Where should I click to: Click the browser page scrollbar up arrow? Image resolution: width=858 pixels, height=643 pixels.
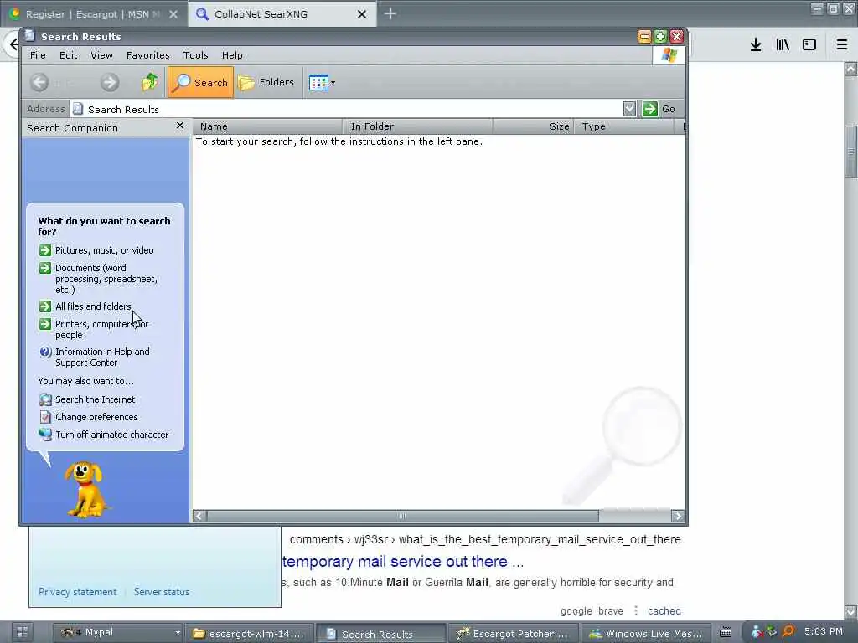point(850,69)
